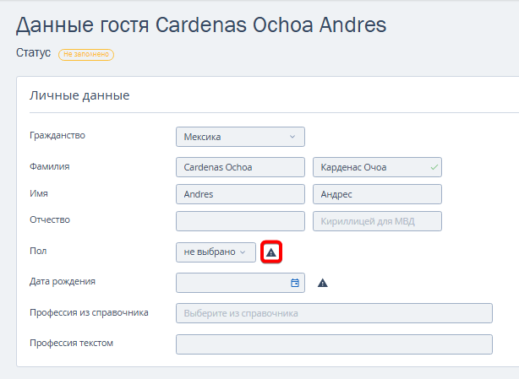Viewport: 519px width, 379px height.
Task: Open the Пол dropdown showing не выбрано
Action: pyautogui.click(x=216, y=252)
